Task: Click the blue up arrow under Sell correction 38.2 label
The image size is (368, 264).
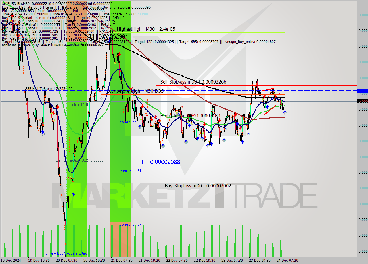Action: (x=73, y=194)
